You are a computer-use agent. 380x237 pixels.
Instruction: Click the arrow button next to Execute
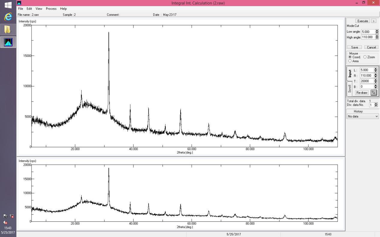tap(373, 21)
